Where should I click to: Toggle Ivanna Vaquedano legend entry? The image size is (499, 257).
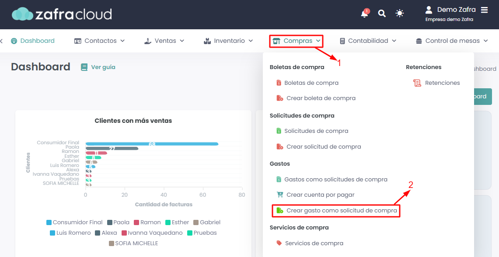coord(152,233)
